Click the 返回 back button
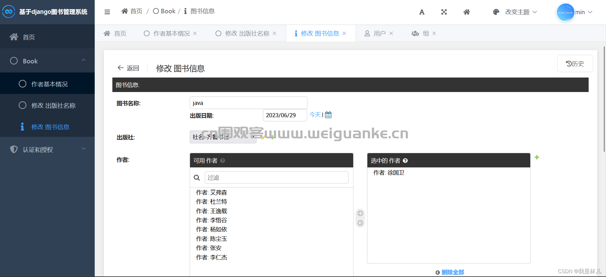606x277 pixels. click(x=128, y=68)
